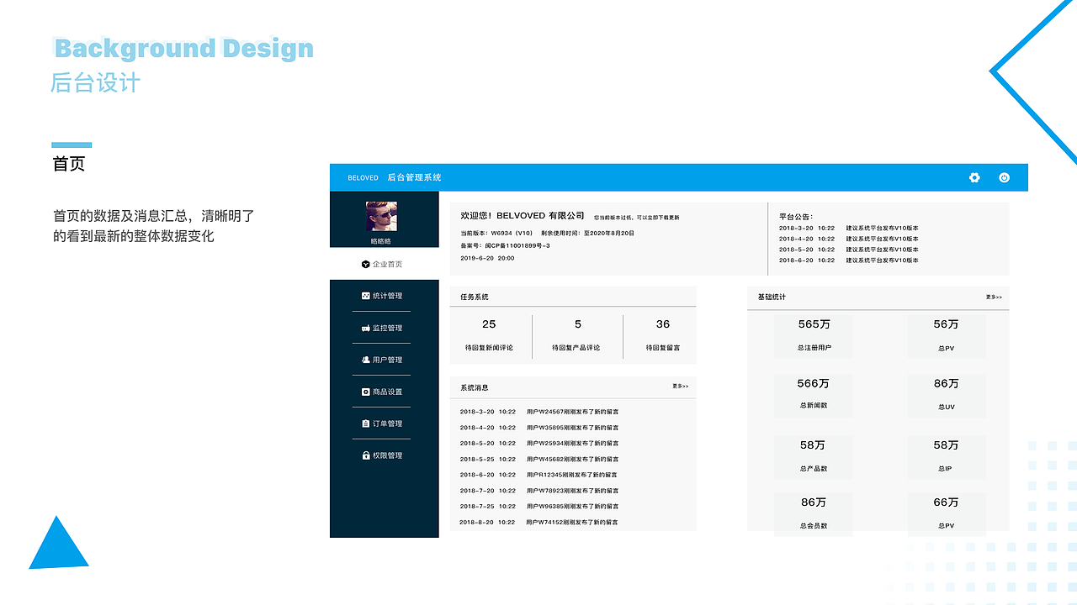This screenshot has width=1077, height=605.
Task: Click 您当前版本过低 download update notice
Action: point(637,218)
